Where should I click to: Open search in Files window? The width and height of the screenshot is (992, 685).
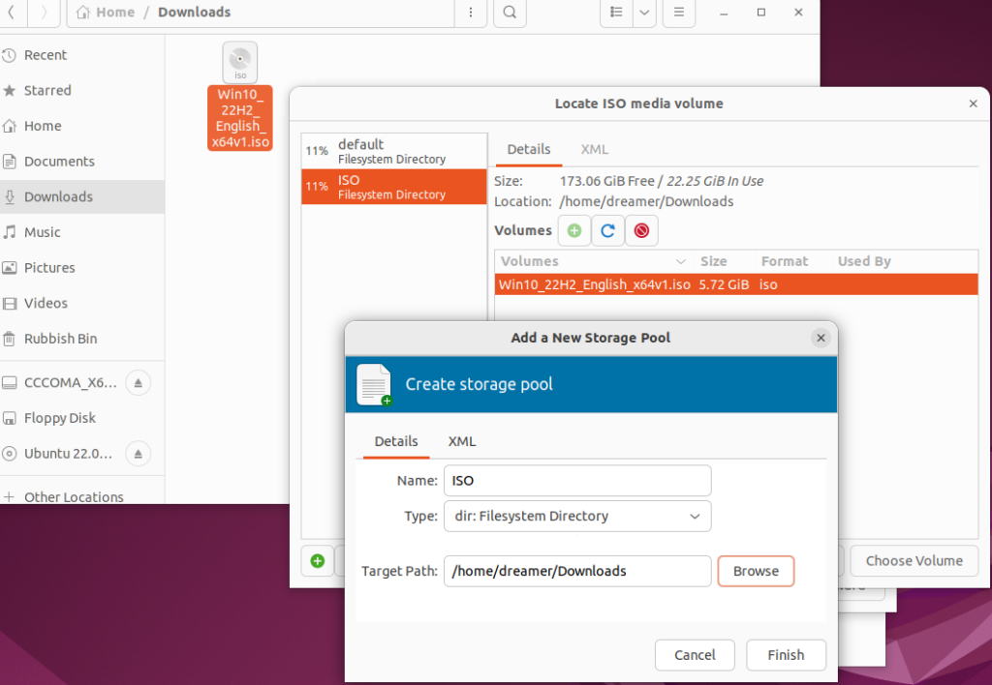[510, 12]
